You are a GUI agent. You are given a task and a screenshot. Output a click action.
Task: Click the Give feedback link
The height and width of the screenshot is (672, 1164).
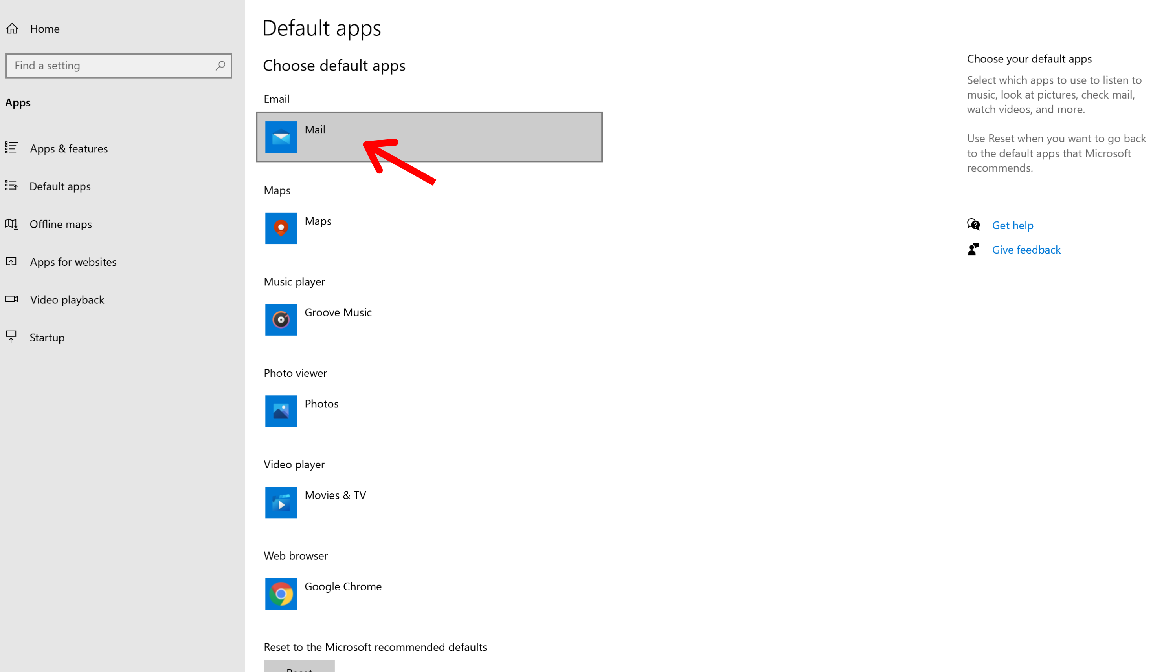(1026, 250)
